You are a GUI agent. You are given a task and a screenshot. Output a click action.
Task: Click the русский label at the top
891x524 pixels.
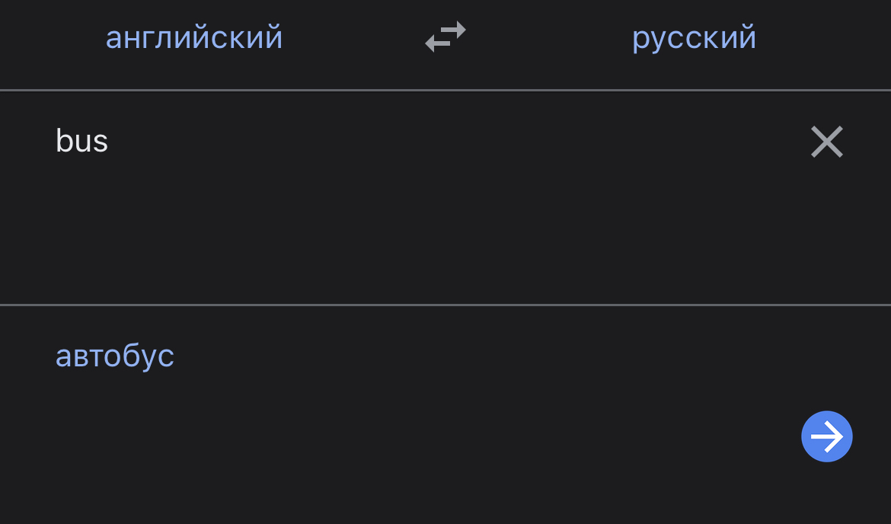coord(694,37)
